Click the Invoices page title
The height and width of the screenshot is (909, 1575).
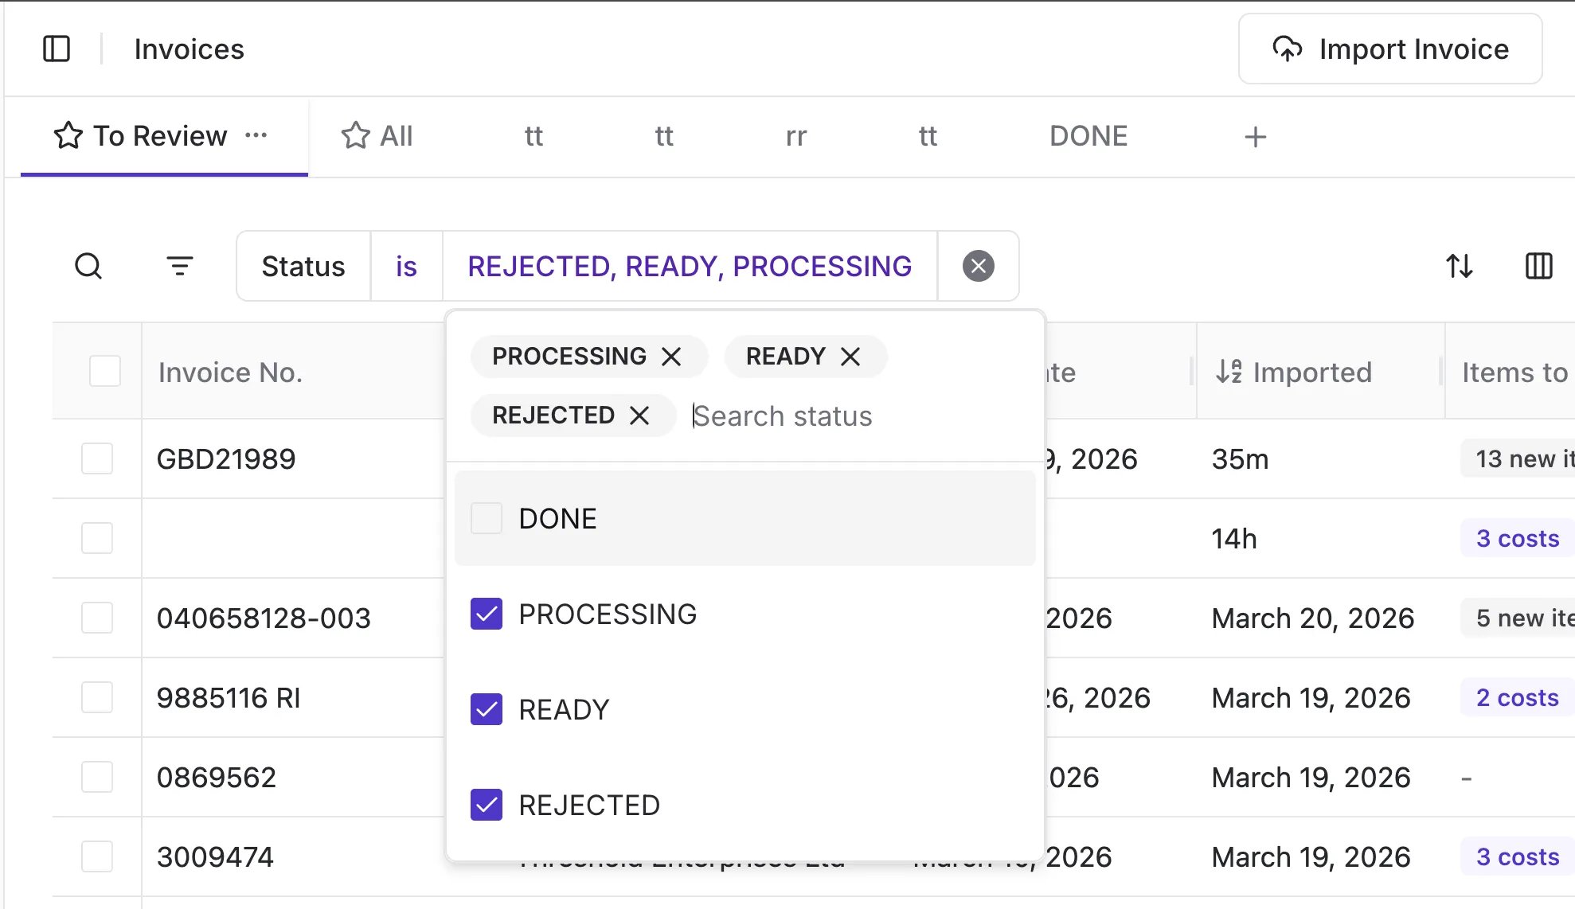(189, 49)
